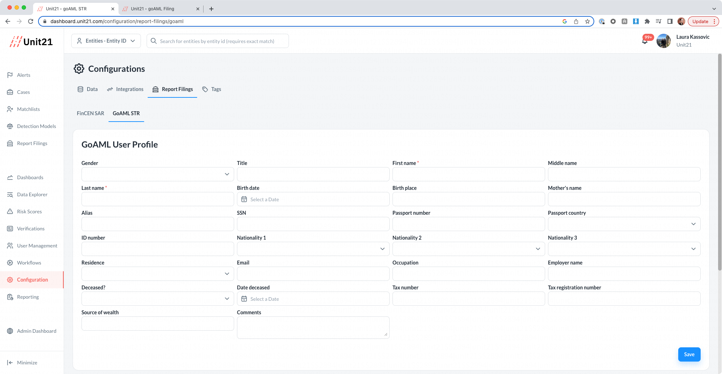The height and width of the screenshot is (374, 722).
Task: Select the Report Filings configuration tab
Action: (x=173, y=89)
